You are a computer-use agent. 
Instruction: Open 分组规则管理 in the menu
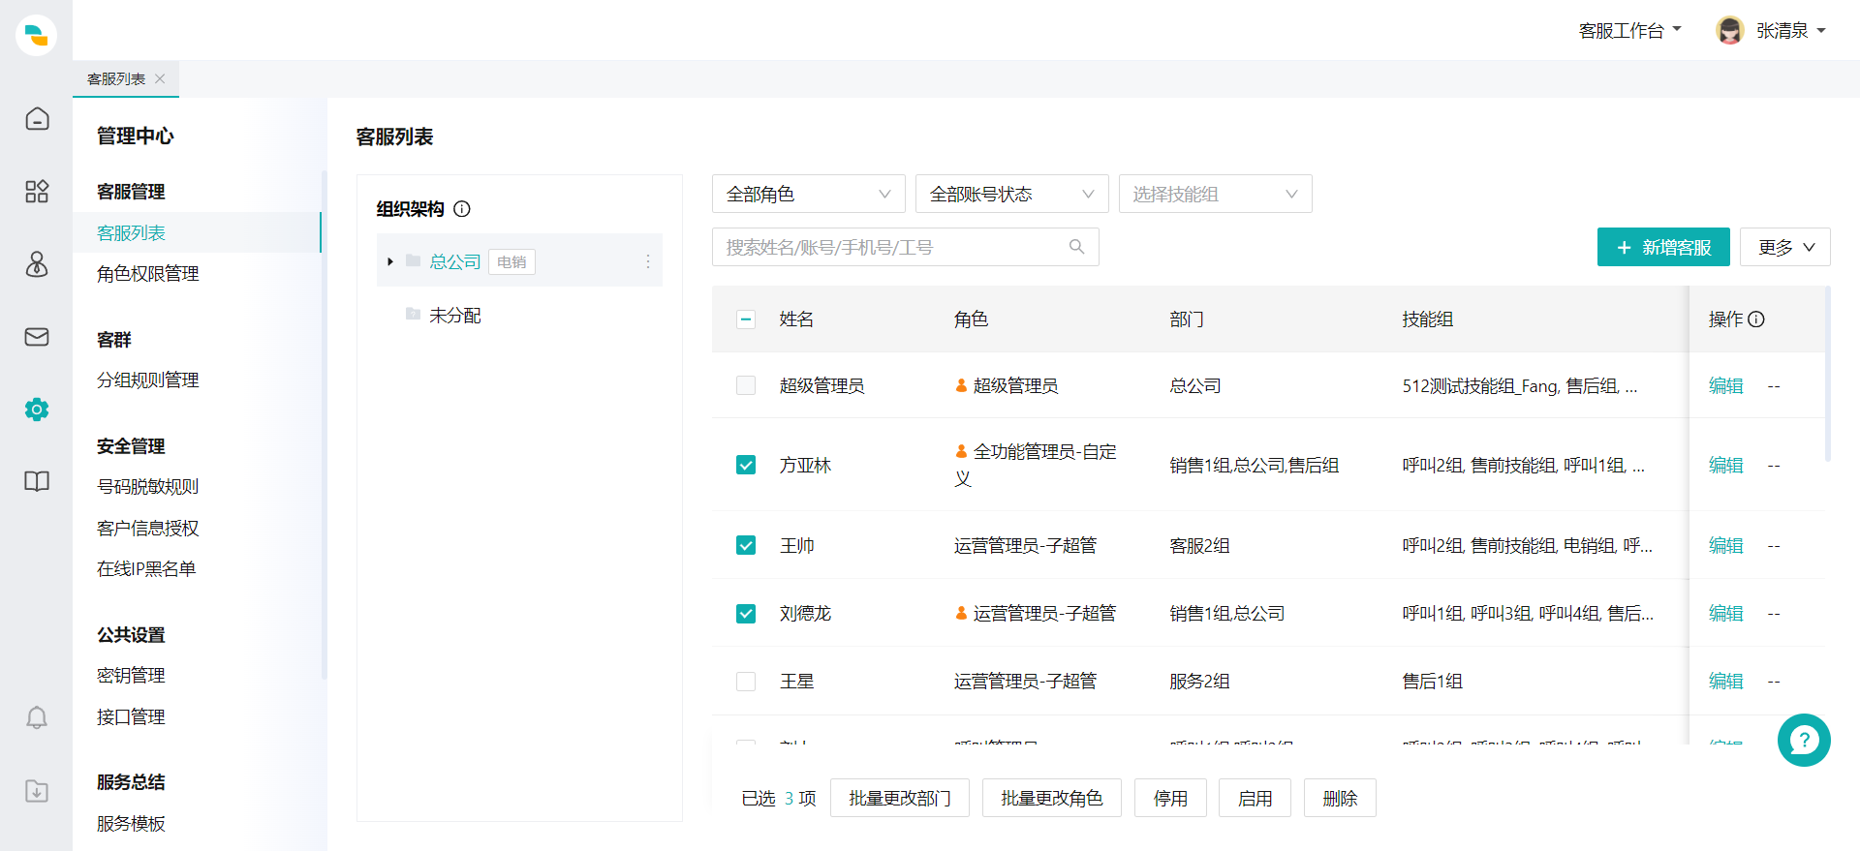[147, 380]
